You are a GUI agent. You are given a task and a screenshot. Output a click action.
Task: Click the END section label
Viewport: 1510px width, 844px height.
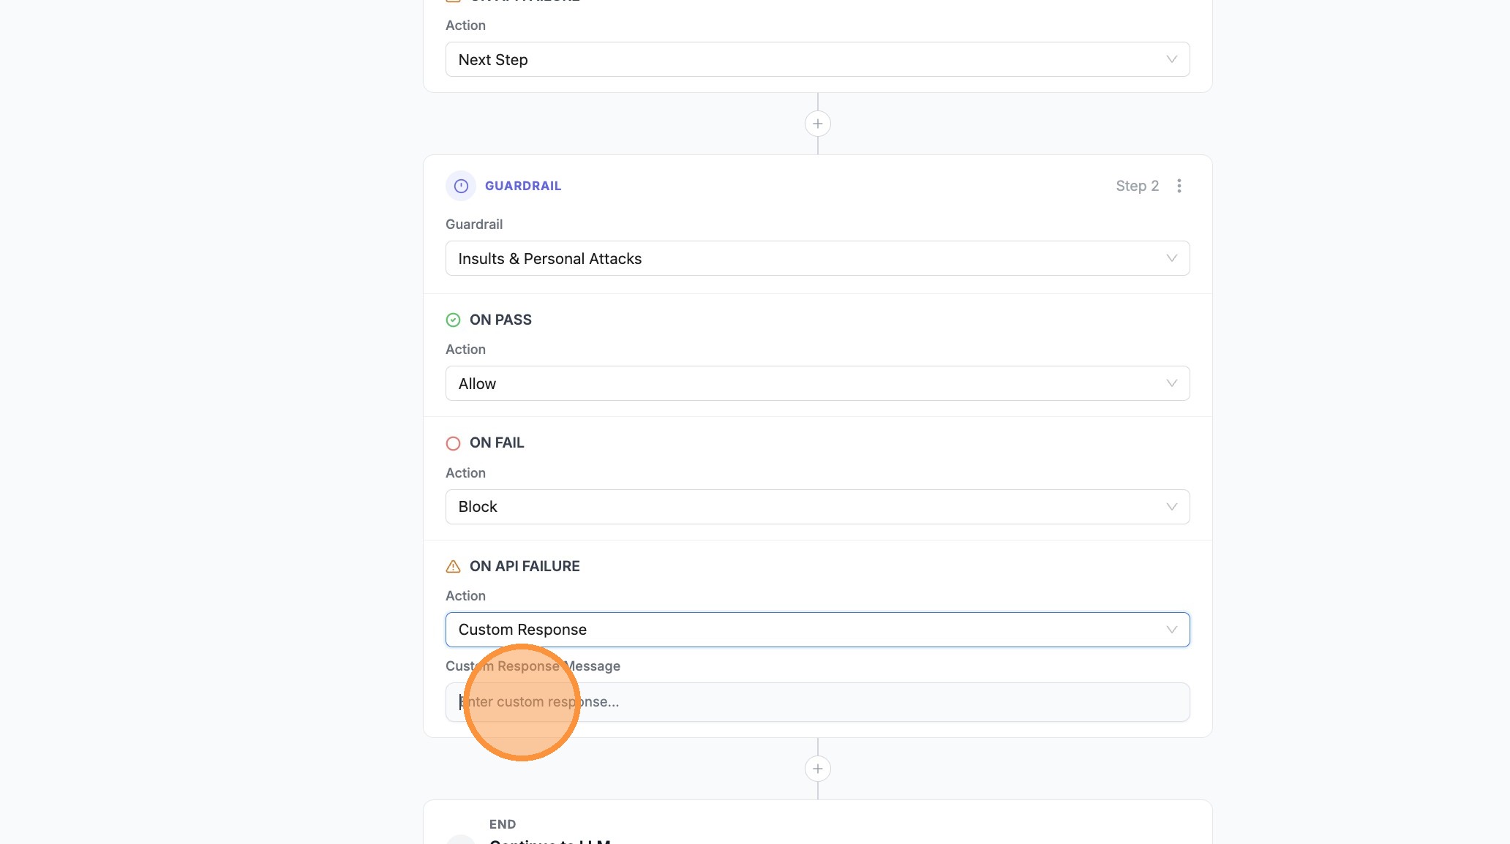pos(502,824)
